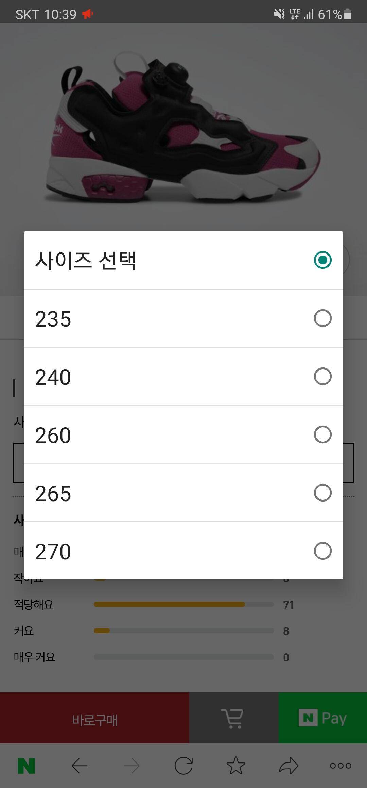This screenshot has height=788, width=367.
Task: Select size 270 option row
Action: [x=183, y=551]
